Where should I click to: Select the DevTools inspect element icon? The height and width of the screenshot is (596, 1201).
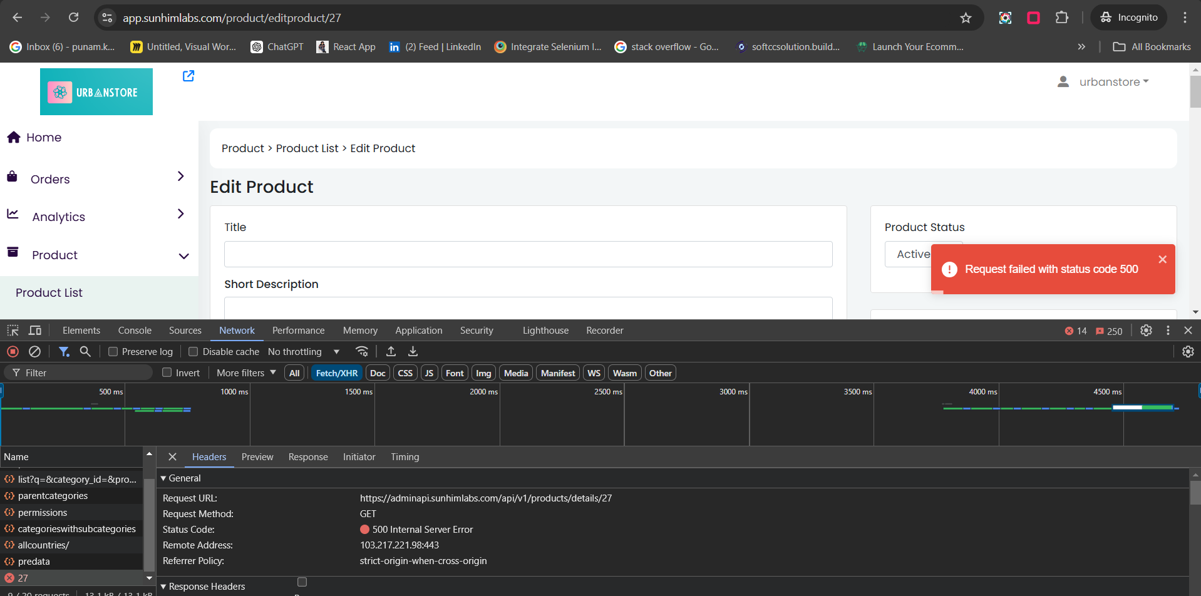tap(13, 330)
